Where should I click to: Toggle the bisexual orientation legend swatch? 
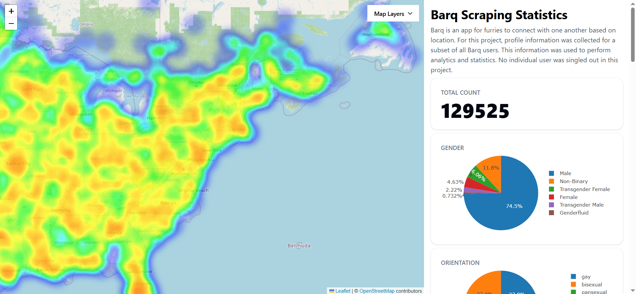pyautogui.click(x=573, y=284)
